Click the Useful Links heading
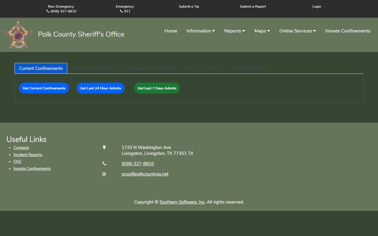Image resolution: width=378 pixels, height=236 pixels. click(27, 139)
